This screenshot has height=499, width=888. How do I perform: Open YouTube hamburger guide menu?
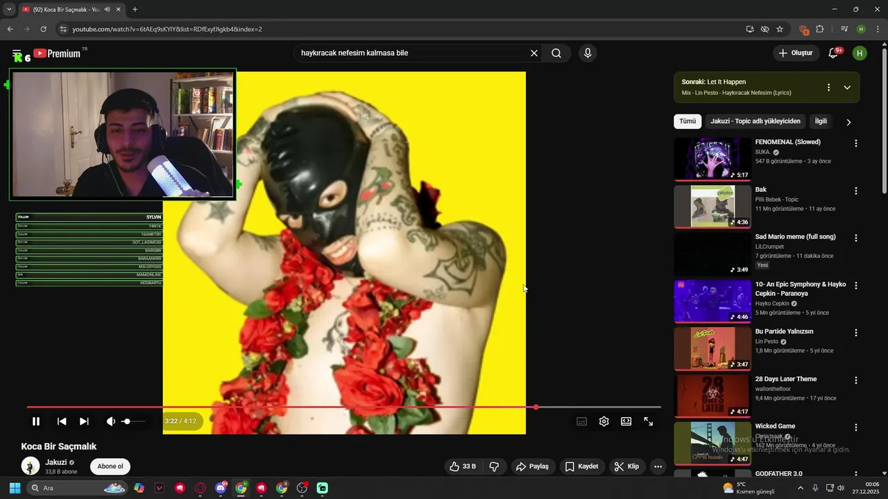(x=17, y=53)
